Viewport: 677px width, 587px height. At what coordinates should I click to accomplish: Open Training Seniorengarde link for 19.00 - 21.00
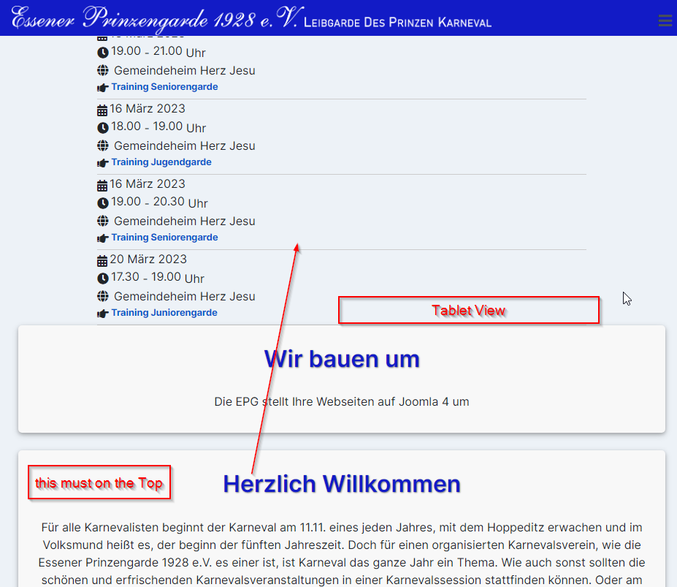click(x=164, y=87)
